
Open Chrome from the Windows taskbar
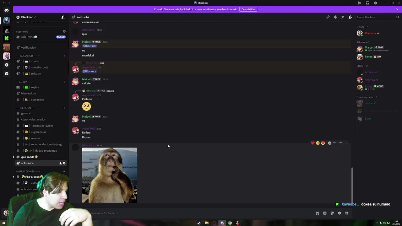point(230,223)
